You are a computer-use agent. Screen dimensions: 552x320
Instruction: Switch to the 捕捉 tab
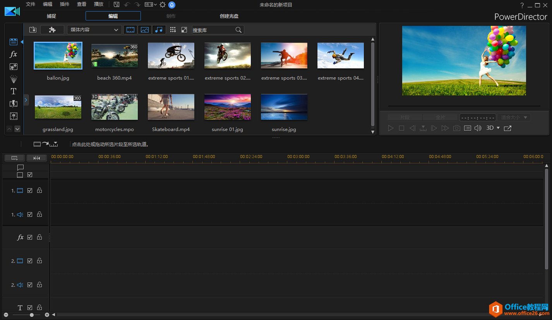pyautogui.click(x=51, y=16)
